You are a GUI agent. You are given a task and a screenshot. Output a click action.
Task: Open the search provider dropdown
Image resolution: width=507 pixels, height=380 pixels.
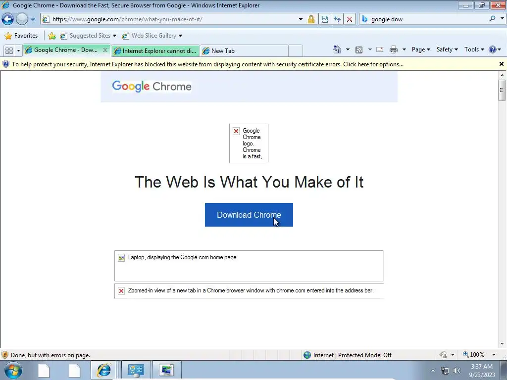(x=502, y=19)
